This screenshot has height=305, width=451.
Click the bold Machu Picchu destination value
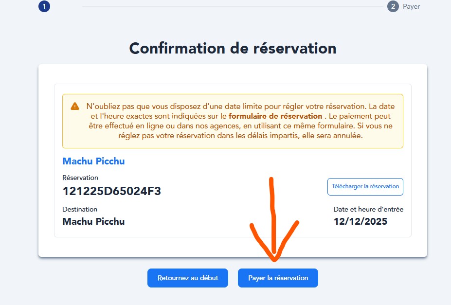click(x=93, y=221)
